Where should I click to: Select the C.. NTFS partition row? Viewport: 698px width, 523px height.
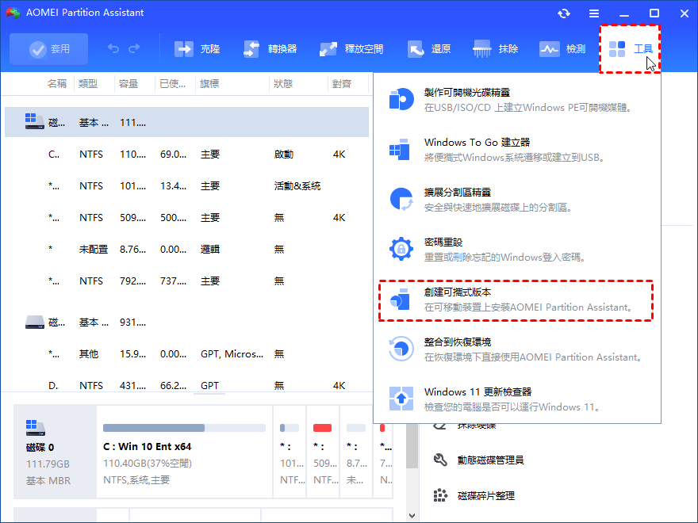(186, 155)
